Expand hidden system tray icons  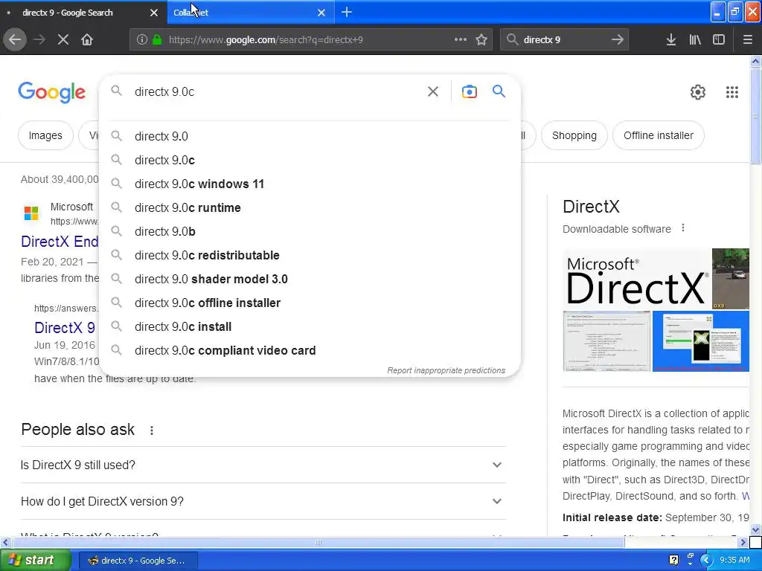click(x=706, y=560)
